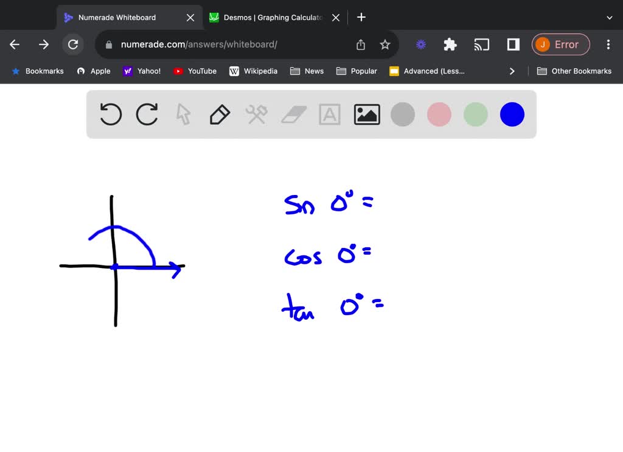This screenshot has height=452, width=623.
Task: Redo the last whiteboard action
Action: tap(147, 114)
